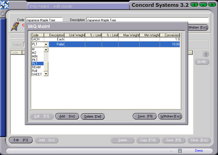Click the Description input field
The width and height of the screenshot is (218, 155).
[x=147, y=20]
